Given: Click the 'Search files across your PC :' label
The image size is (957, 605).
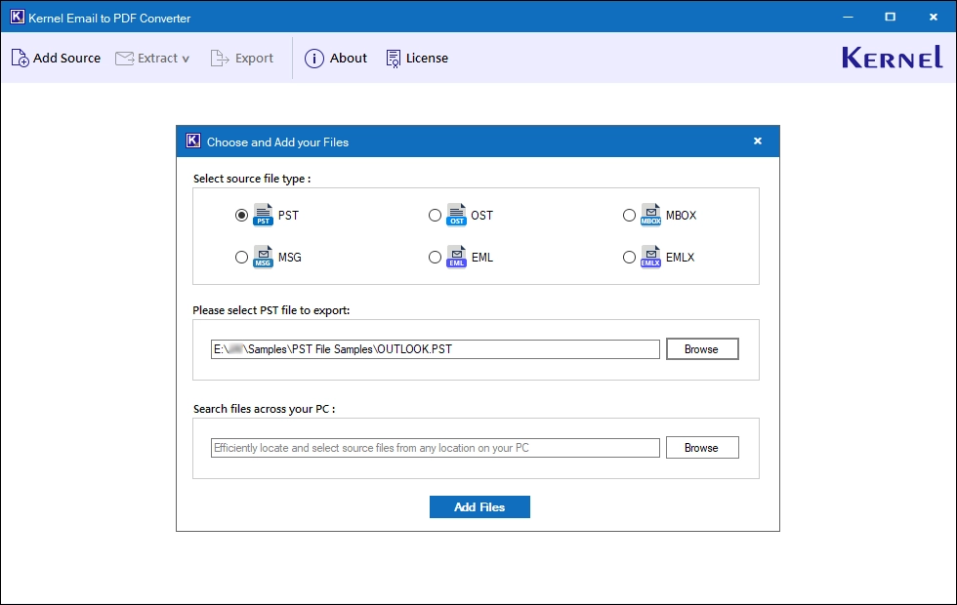Looking at the screenshot, I should click(x=264, y=409).
